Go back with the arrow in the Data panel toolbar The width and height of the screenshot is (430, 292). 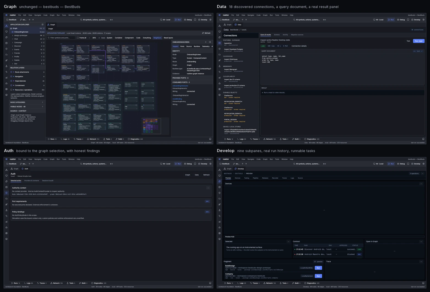coord(243,20)
